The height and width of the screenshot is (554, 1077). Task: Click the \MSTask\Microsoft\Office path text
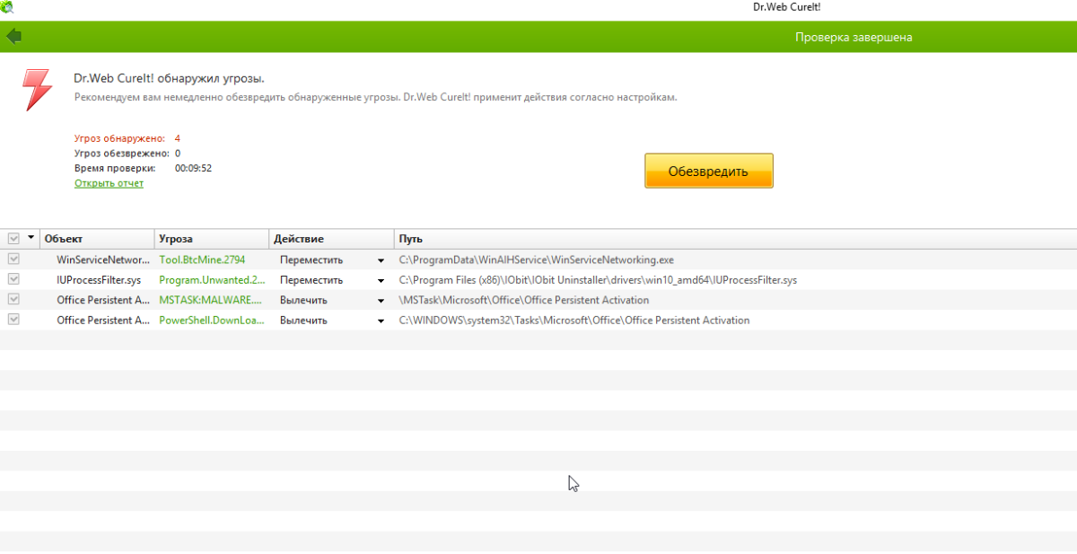pos(524,300)
